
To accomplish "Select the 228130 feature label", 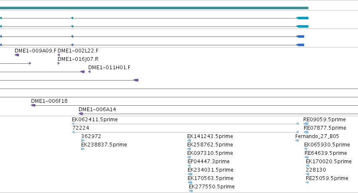I will coord(316,170).
